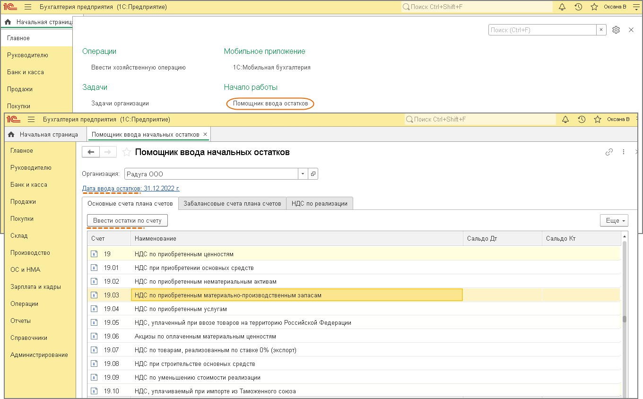Open favorites star in front window title bar
Viewport: 643px width, 399px height.
[598, 120]
